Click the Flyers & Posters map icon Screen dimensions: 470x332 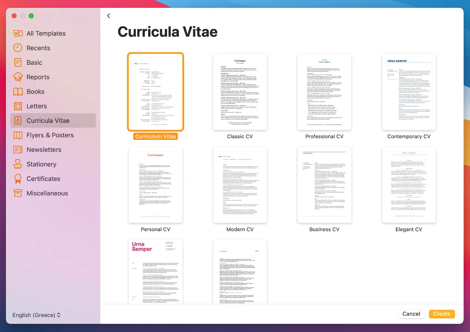coord(18,135)
